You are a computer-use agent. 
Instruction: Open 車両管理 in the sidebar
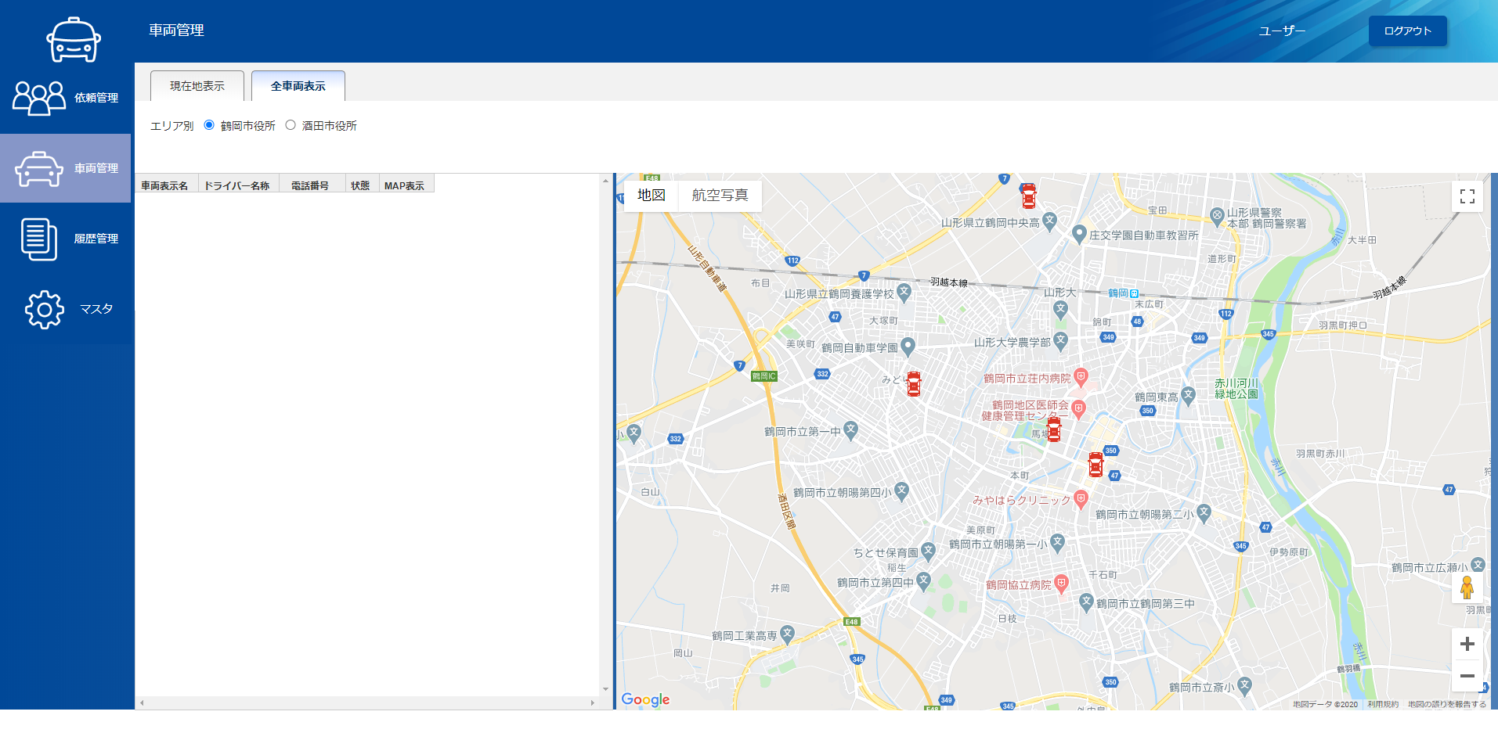pos(66,168)
